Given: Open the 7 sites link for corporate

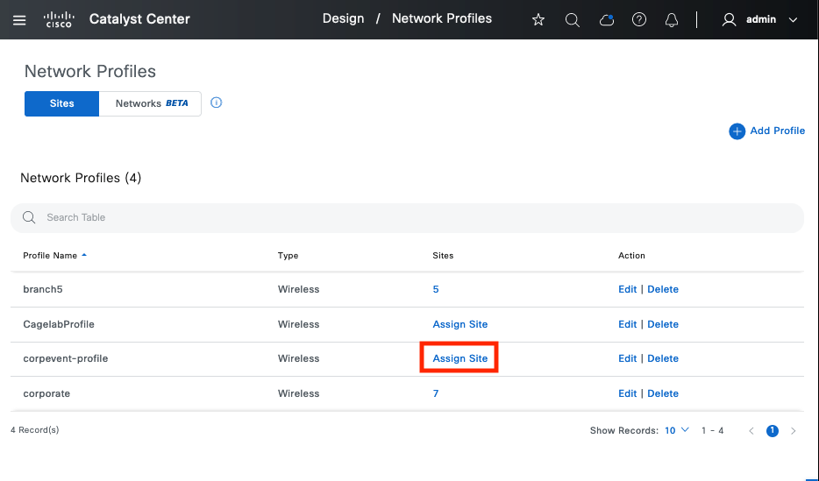Looking at the screenshot, I should 436,393.
